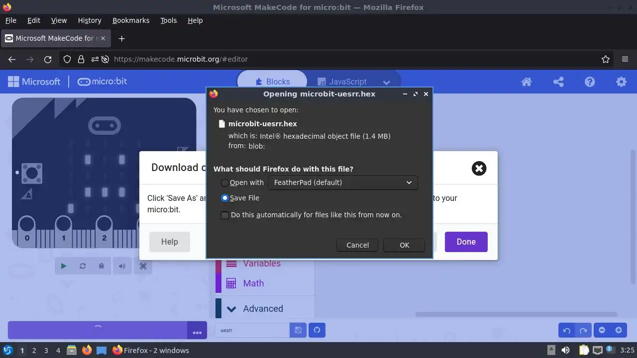
Task: Open the GitHub repository icon
Action: [317, 330]
